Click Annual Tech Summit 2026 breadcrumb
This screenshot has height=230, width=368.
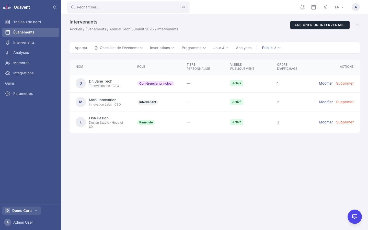click(x=132, y=29)
